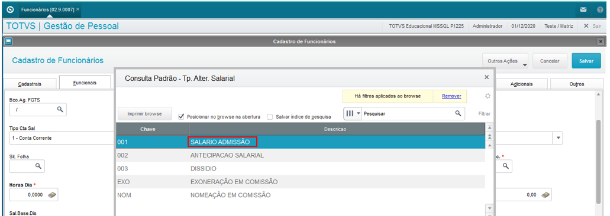This screenshot has height=216, width=610.
Task: Sort by the Chave column header
Action: [x=153, y=129]
